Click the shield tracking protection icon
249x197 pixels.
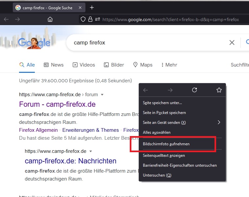83,19
